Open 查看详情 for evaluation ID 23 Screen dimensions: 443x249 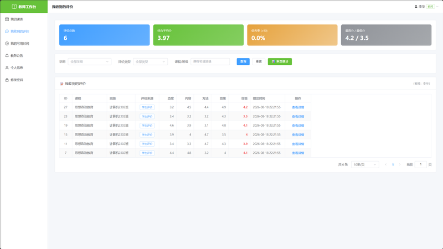tap(298, 116)
